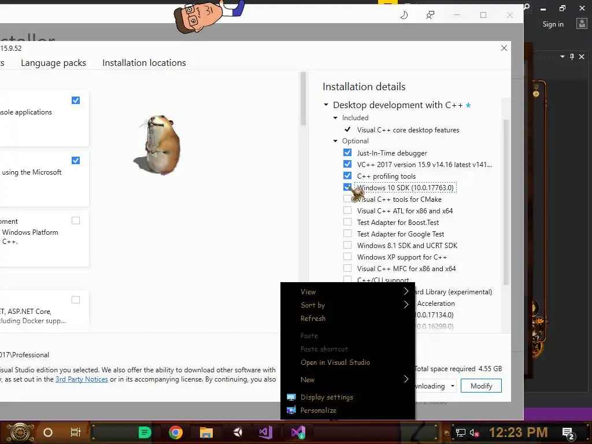Click the Windows 10 SDK (10.0.17763.0) label
The image size is (592, 444).
pos(405,188)
